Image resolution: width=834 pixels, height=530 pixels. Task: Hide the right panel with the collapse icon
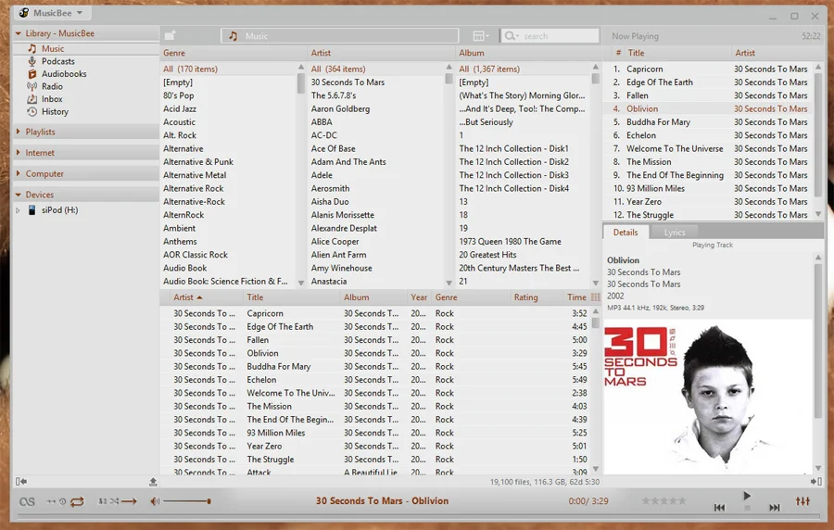(815, 482)
